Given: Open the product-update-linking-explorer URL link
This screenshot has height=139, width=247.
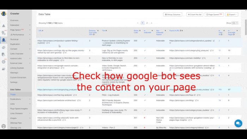Looking at the screenshot, I should pyautogui.click(x=58, y=42).
